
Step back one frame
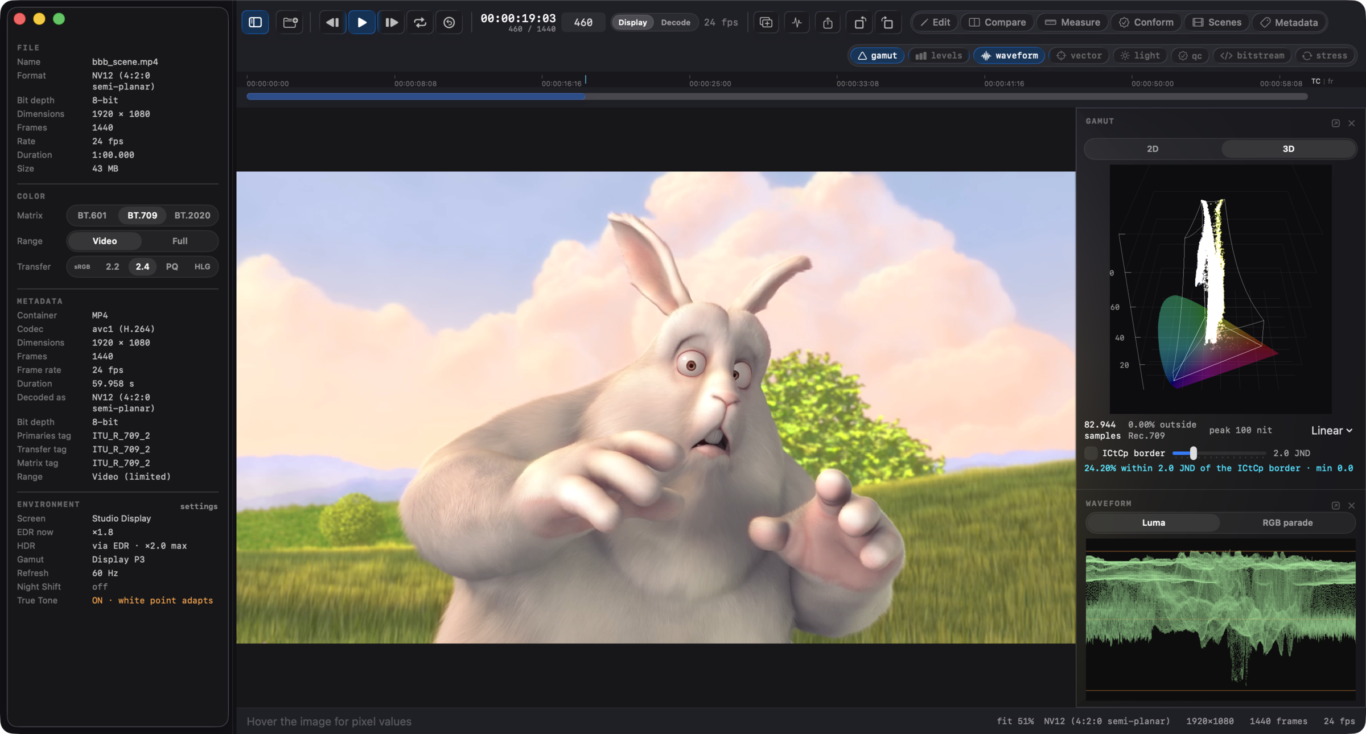332,22
